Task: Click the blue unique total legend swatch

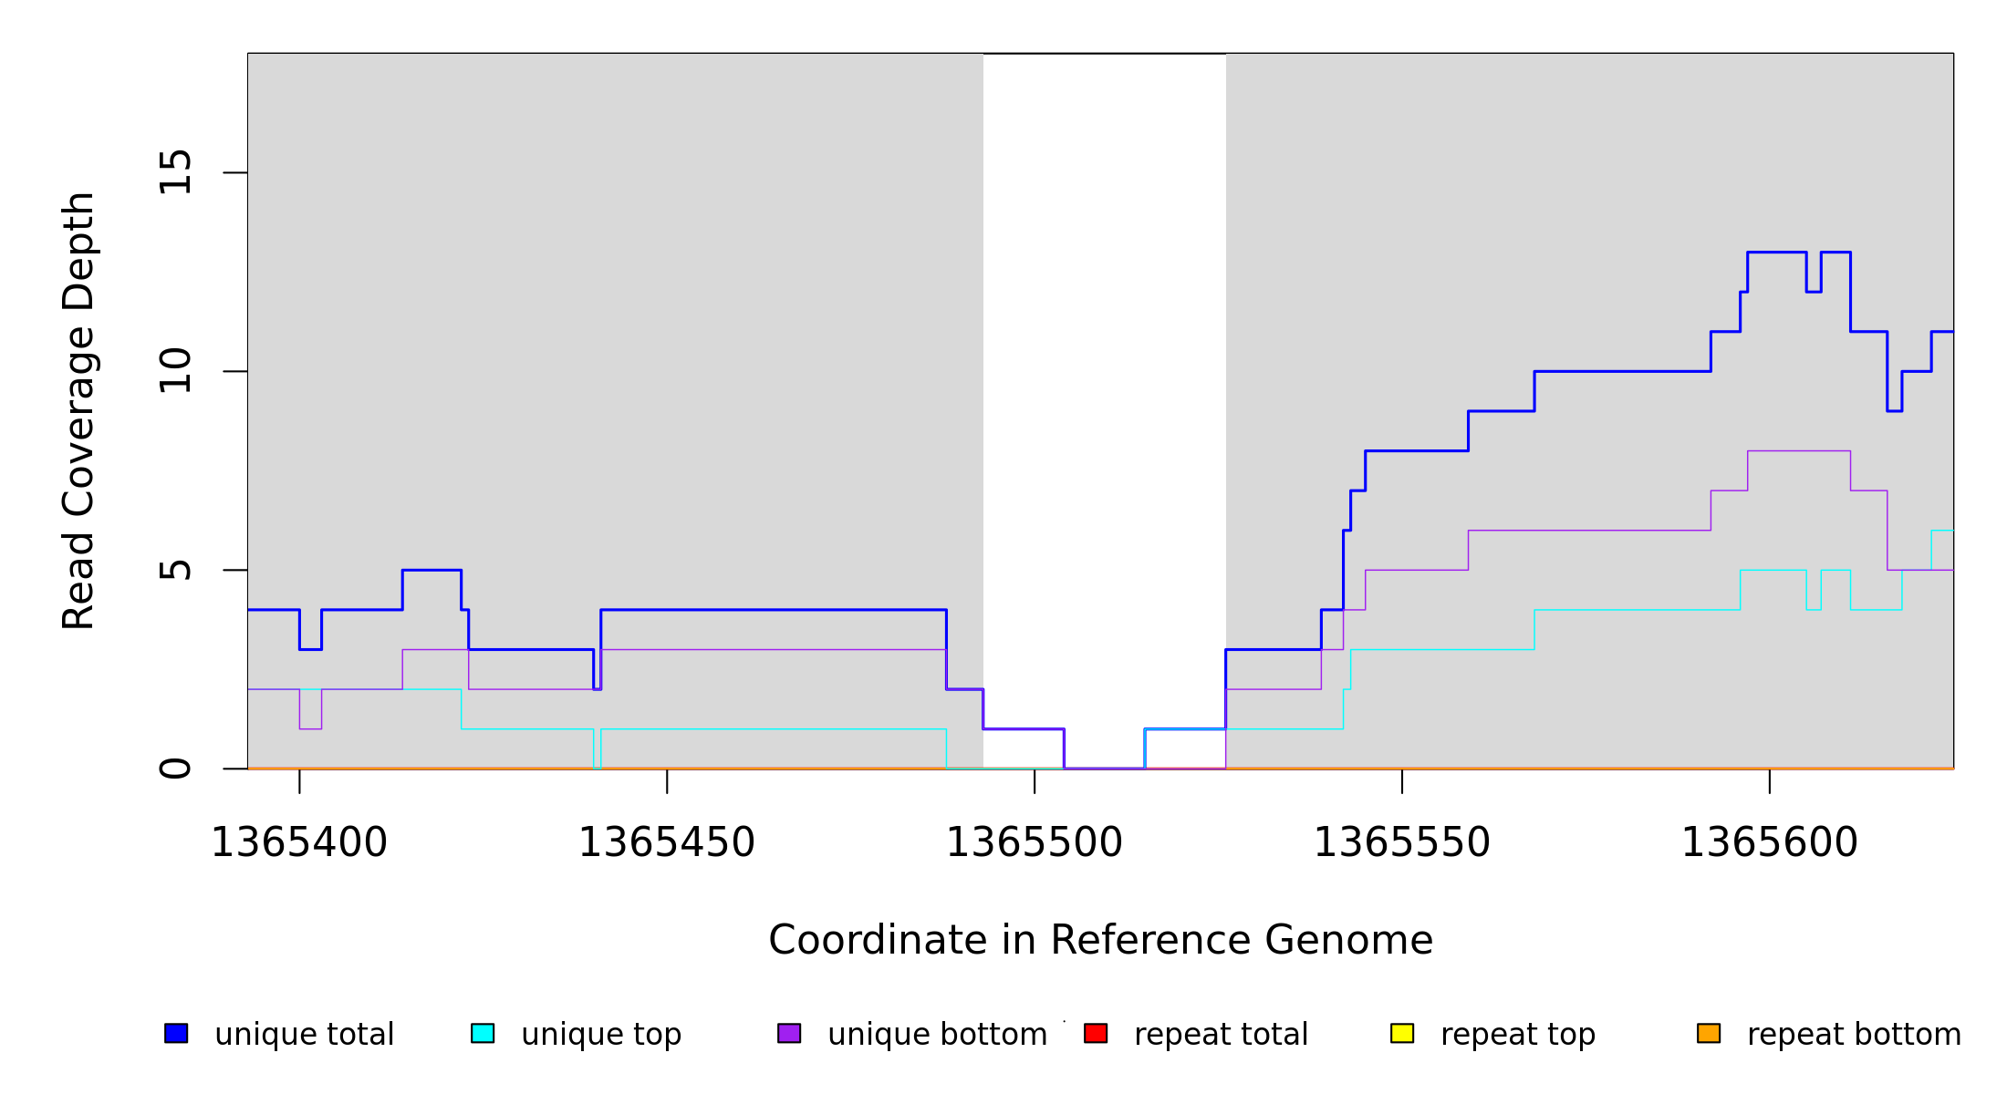Action: (176, 1033)
